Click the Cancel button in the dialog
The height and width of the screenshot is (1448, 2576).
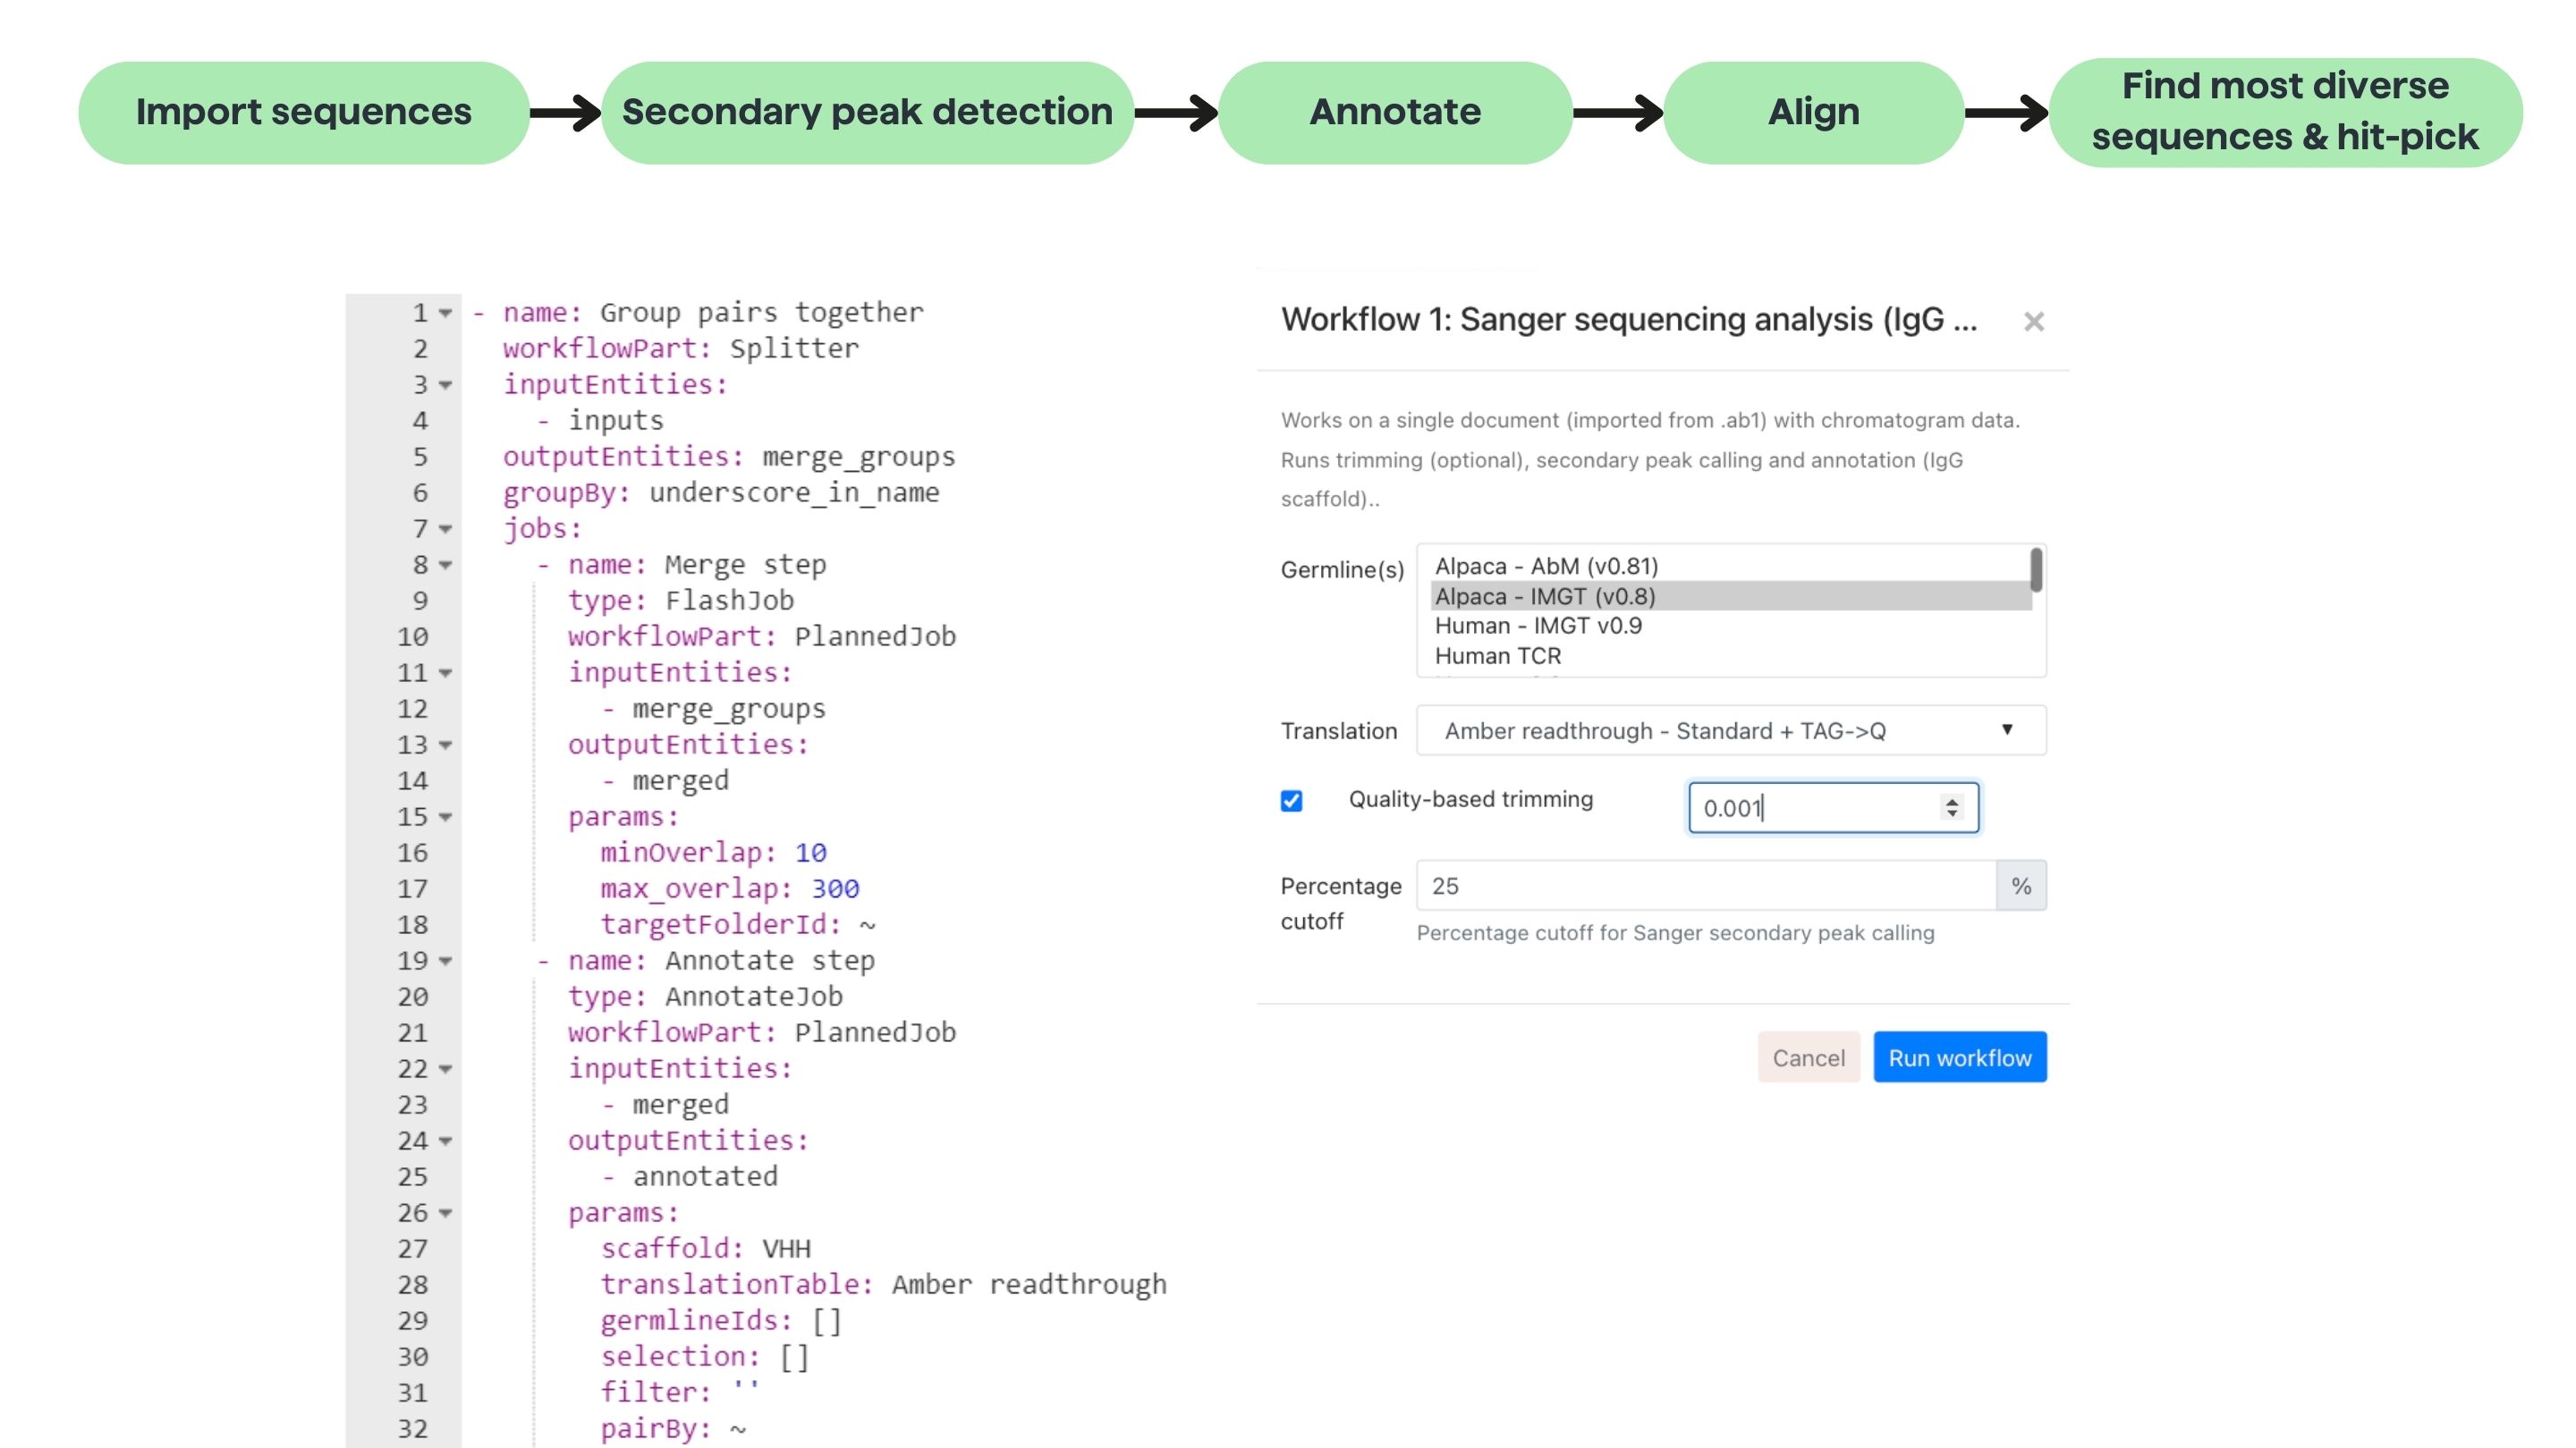[1808, 1057]
